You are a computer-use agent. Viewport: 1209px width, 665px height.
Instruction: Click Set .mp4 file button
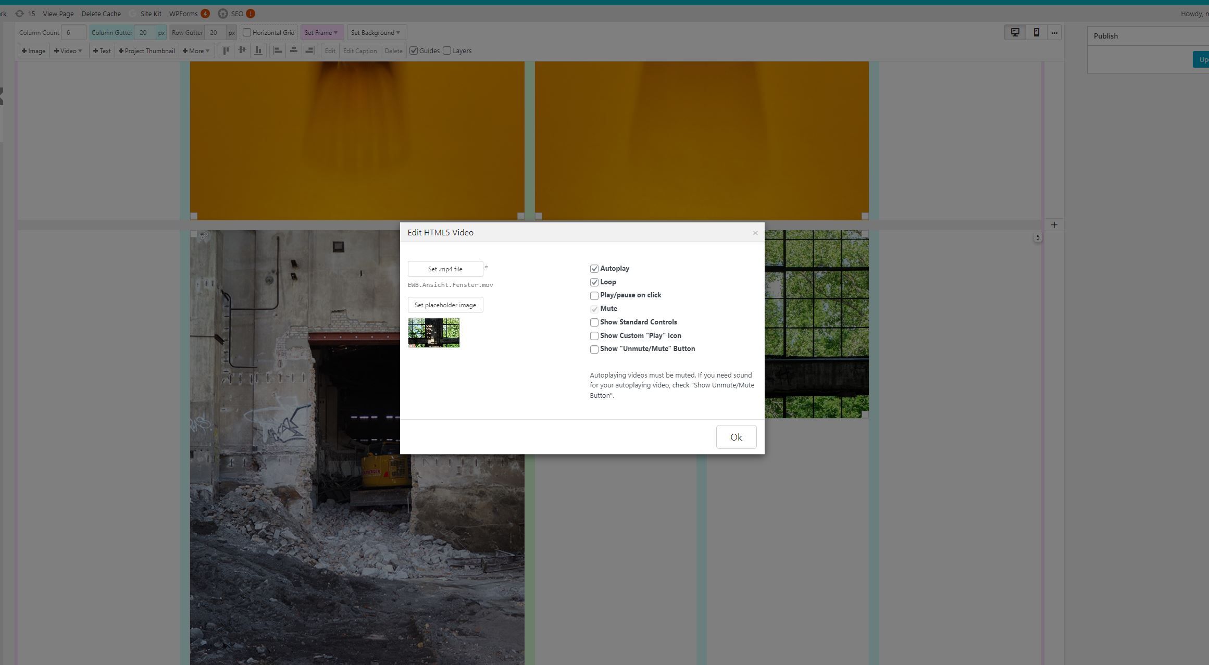pyautogui.click(x=445, y=269)
